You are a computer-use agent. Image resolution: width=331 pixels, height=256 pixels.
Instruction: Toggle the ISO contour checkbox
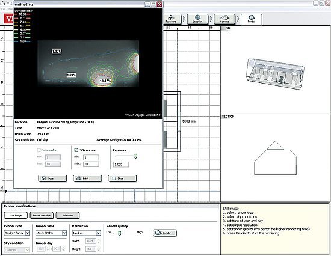pyautogui.click(x=76, y=150)
